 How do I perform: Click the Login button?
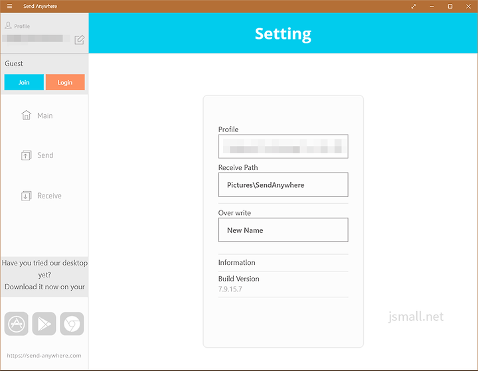(65, 82)
